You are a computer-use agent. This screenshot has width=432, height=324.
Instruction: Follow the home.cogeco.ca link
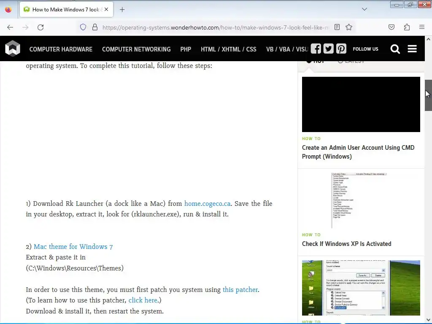pos(208,204)
